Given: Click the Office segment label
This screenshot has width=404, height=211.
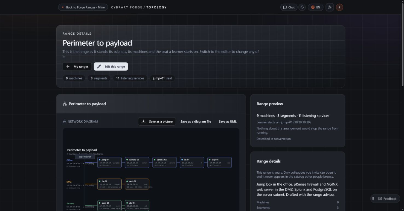Looking at the screenshot, I should [x=69, y=160].
